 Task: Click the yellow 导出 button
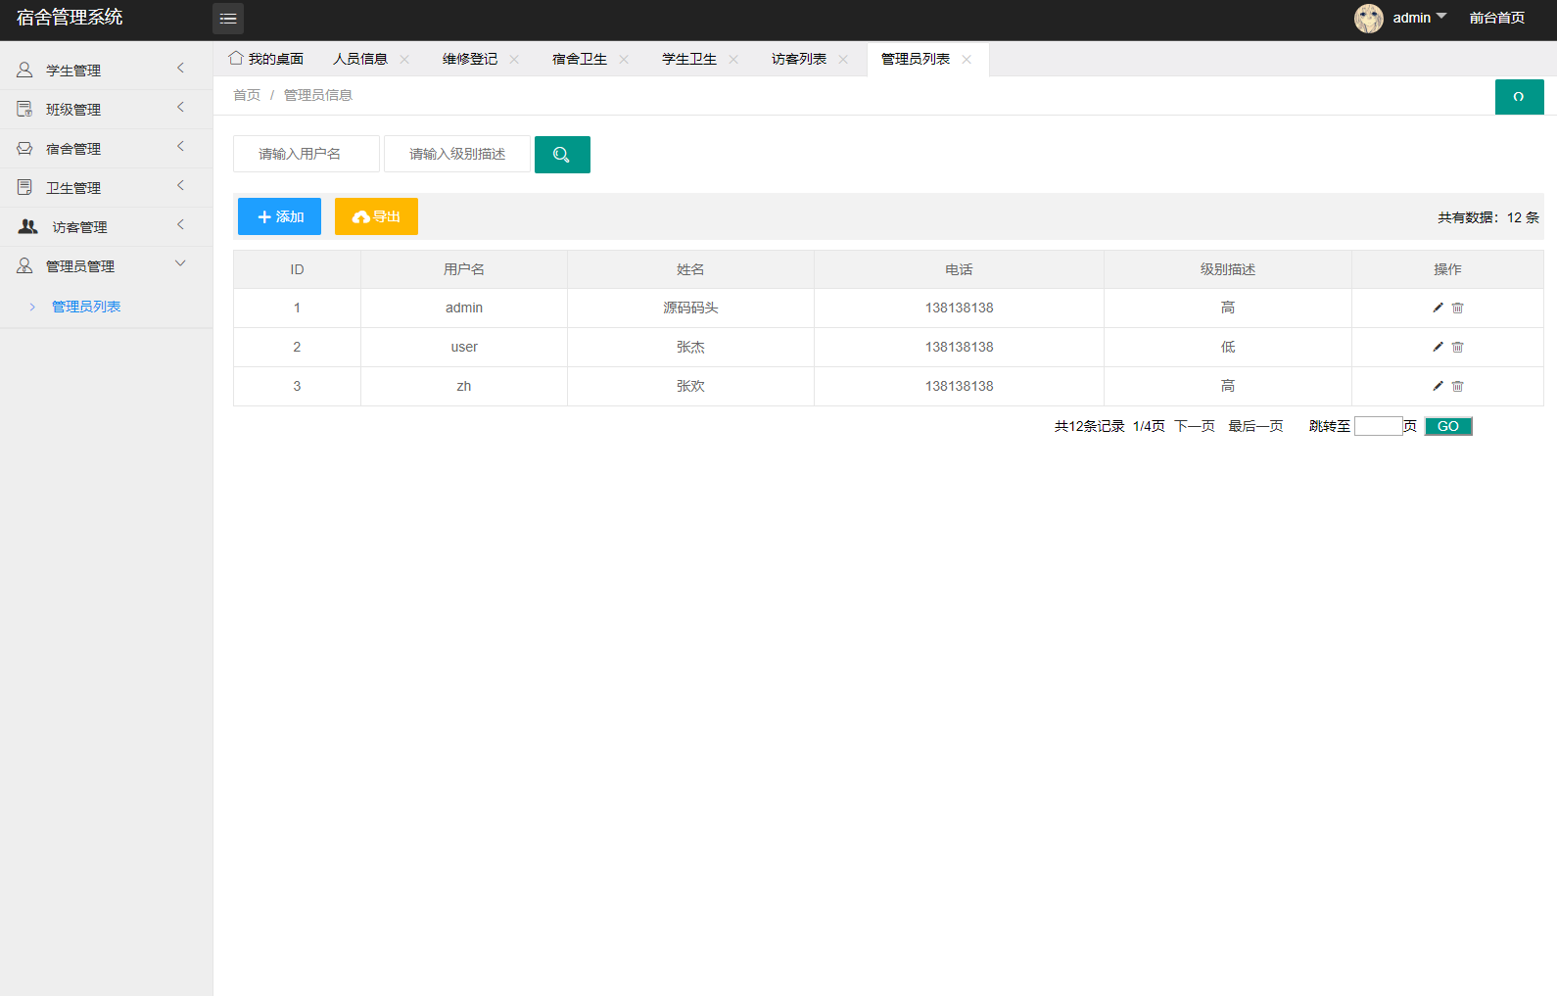tap(376, 216)
